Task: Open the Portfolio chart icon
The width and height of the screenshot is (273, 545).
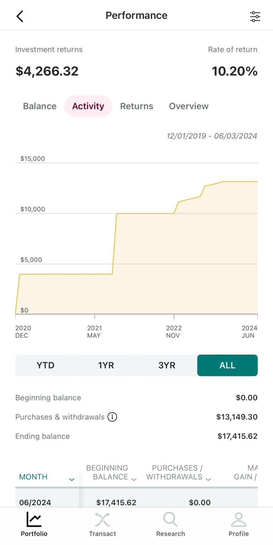Action: tap(34, 520)
